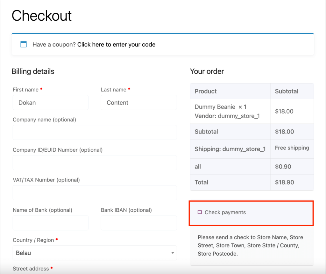326x274 pixels.
Task: Expand the Country dropdown arrow
Action: click(173, 253)
